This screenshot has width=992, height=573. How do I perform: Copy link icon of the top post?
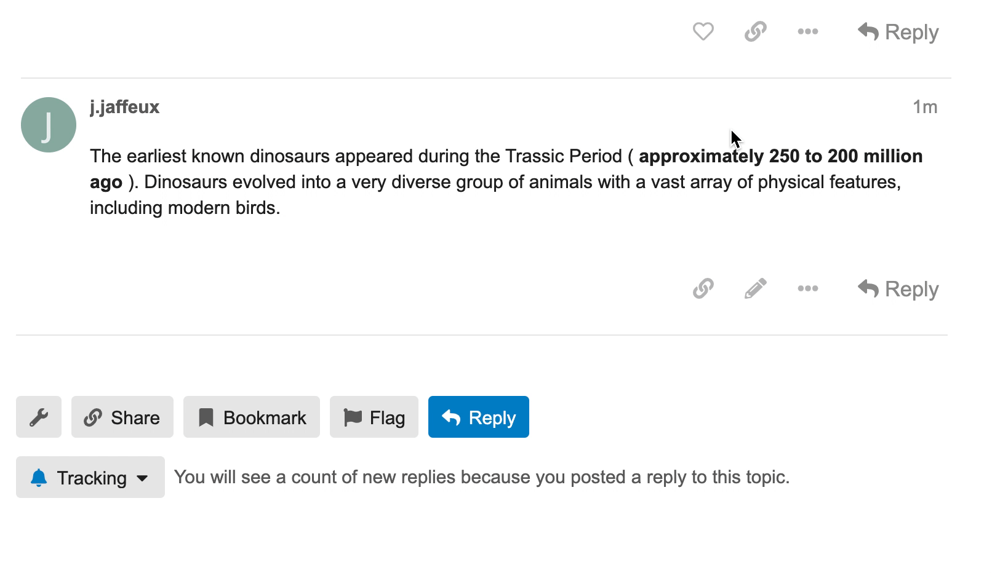(755, 31)
